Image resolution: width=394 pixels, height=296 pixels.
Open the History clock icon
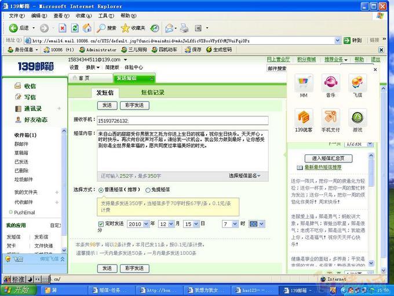point(155,28)
